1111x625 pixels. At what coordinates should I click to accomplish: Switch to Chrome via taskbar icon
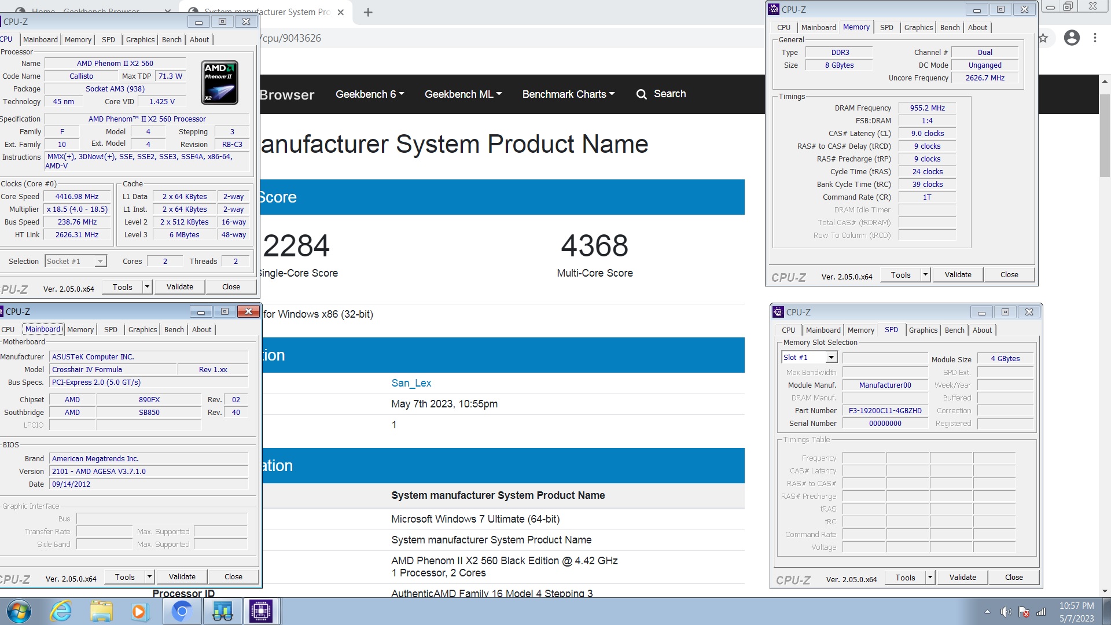182,612
